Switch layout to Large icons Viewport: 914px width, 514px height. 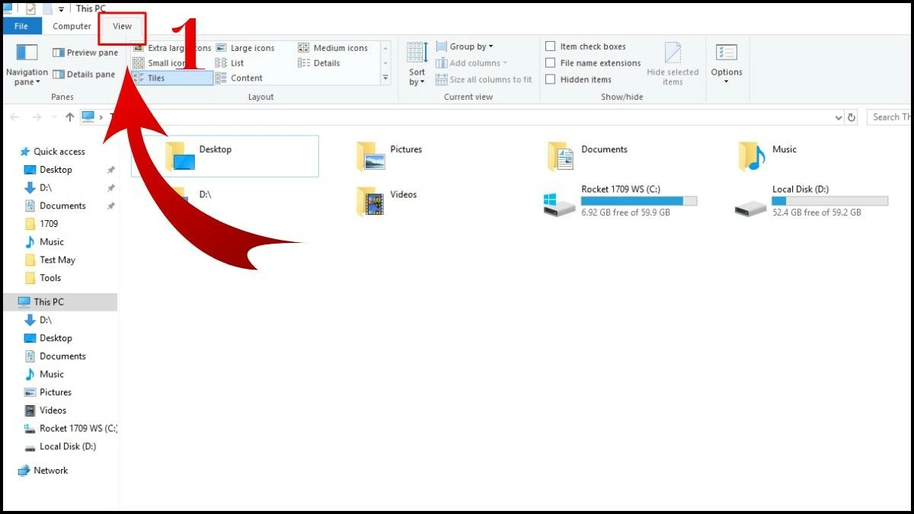[x=248, y=47]
